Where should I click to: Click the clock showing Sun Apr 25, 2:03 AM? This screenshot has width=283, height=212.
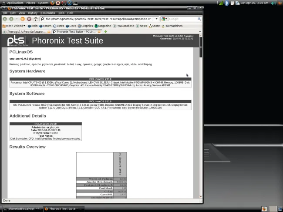point(255,3)
